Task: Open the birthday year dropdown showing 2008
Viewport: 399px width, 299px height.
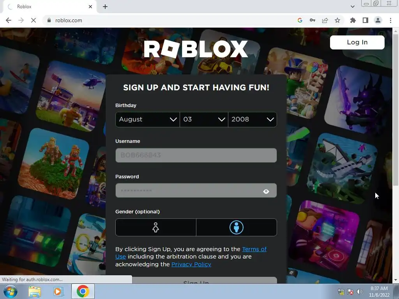Action: (252, 119)
